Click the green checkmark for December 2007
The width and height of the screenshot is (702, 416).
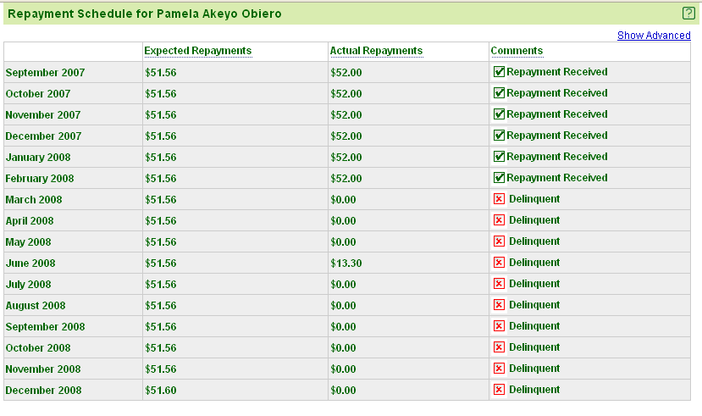(x=499, y=136)
